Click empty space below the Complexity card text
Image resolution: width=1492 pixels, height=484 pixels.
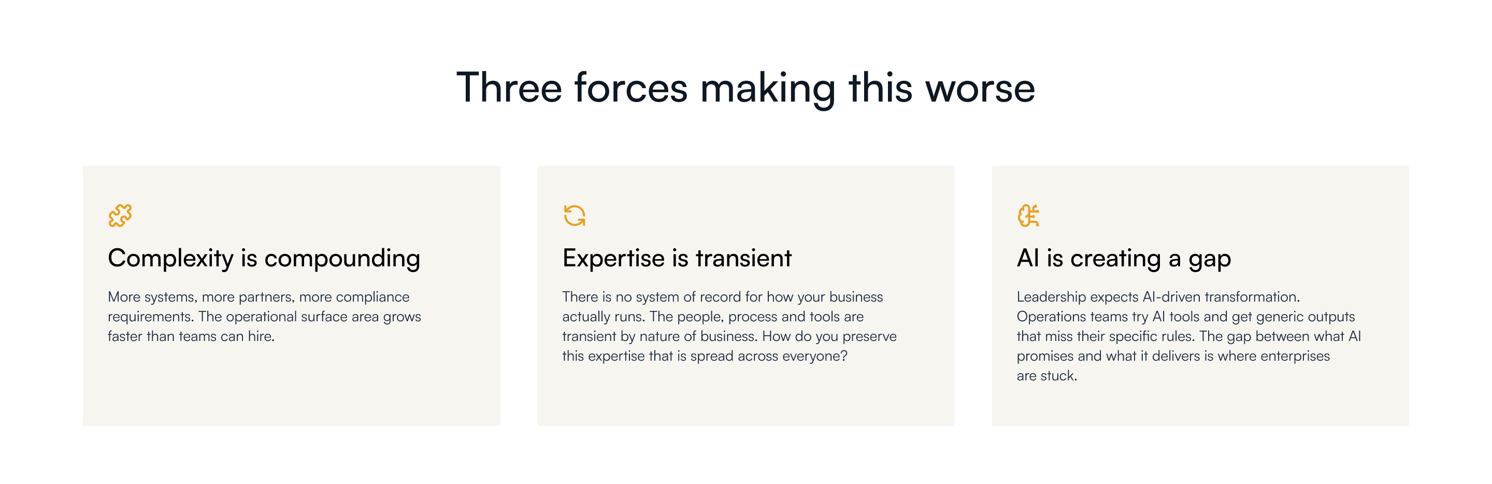tap(290, 388)
